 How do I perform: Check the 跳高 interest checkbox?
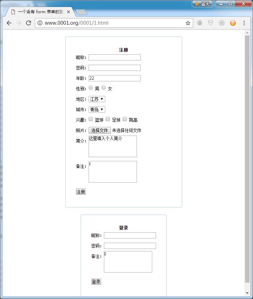(125, 119)
